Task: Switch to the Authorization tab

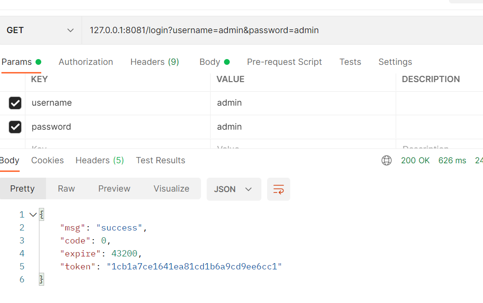Action: pyautogui.click(x=86, y=62)
